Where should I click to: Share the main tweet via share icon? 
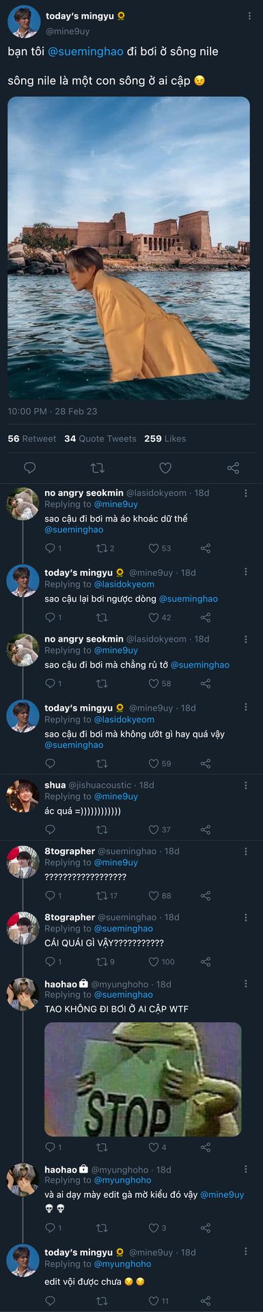click(233, 468)
